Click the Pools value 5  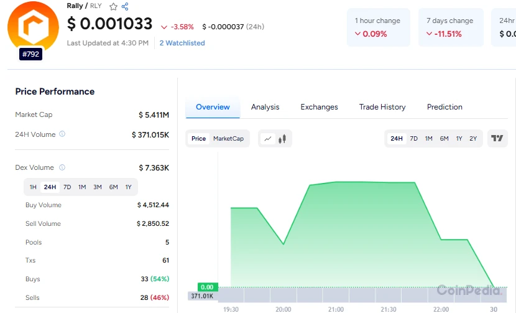167,242
